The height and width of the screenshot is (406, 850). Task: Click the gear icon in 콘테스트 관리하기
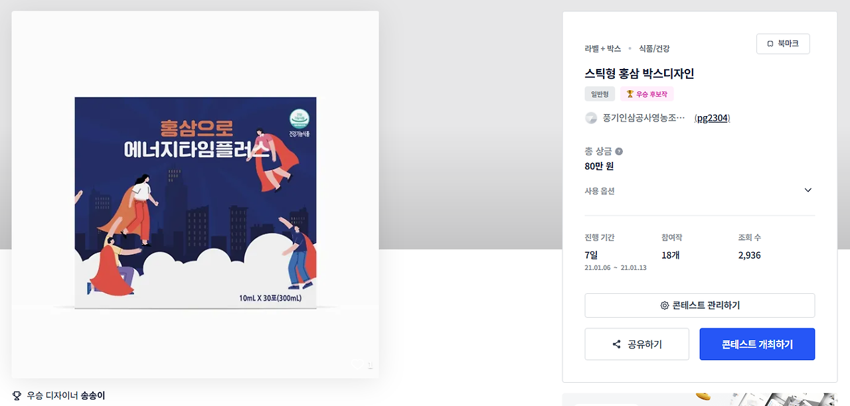[x=664, y=306]
